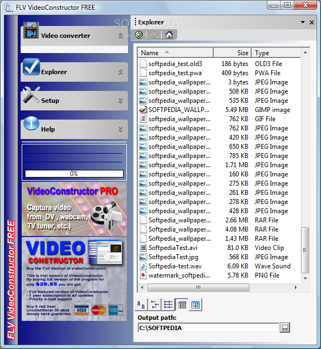The image size is (321, 349).
Task: Click the '81.0 KB' size cell
Action: pyautogui.click(x=237, y=247)
